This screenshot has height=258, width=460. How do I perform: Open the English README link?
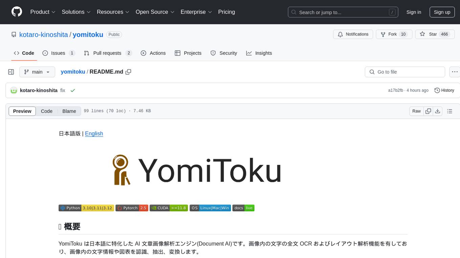94,133
